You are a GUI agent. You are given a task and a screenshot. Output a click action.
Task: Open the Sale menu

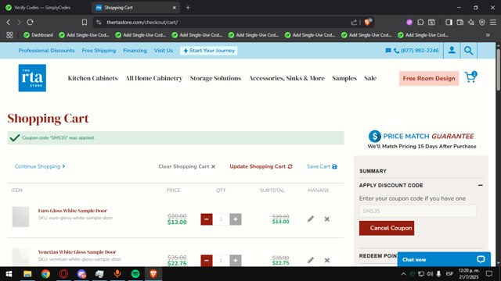pos(370,78)
